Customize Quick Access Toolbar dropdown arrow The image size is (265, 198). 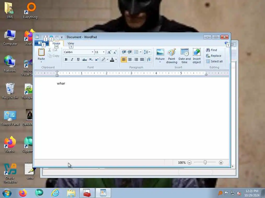tap(62, 37)
